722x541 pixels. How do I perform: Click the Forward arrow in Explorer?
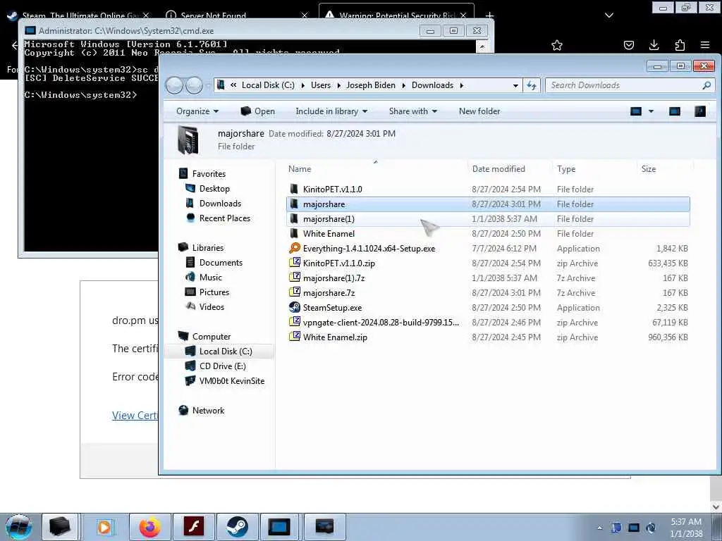194,85
